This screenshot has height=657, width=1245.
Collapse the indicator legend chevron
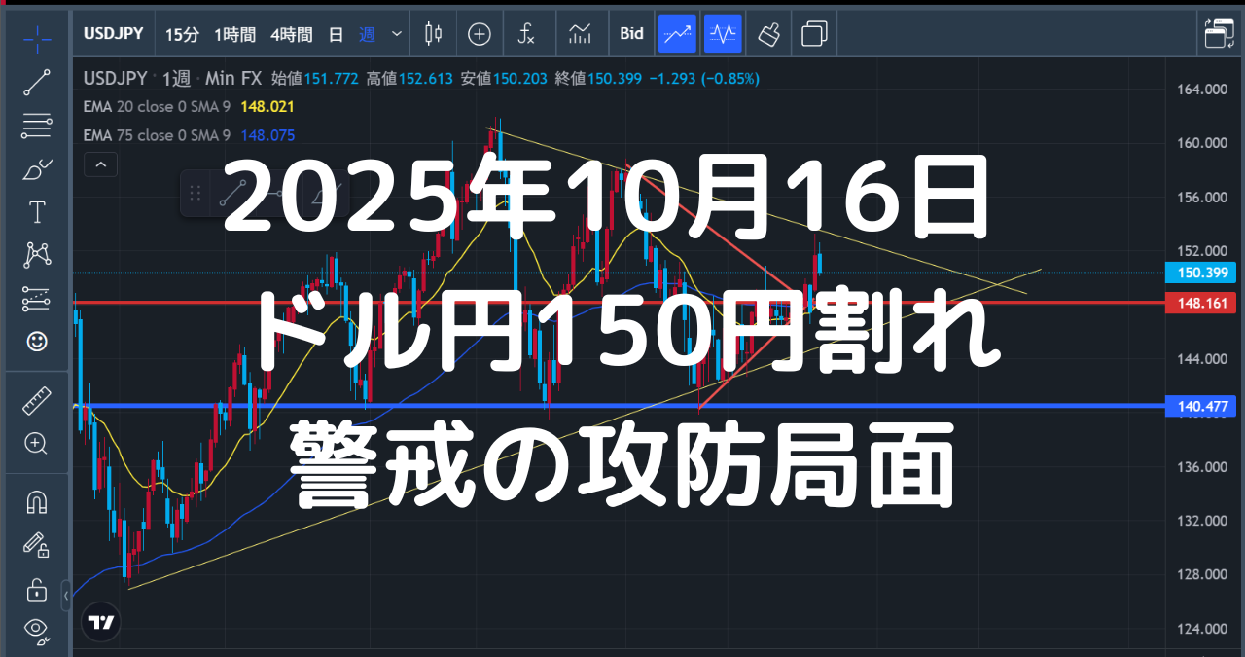click(101, 164)
